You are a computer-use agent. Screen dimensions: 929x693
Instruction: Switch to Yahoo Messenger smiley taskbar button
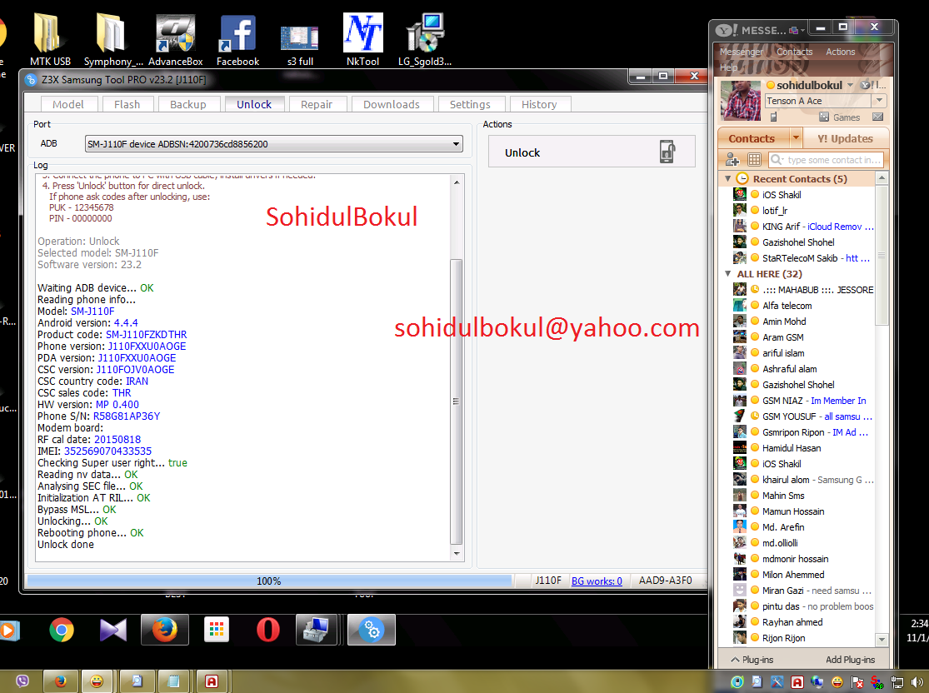[x=96, y=681]
